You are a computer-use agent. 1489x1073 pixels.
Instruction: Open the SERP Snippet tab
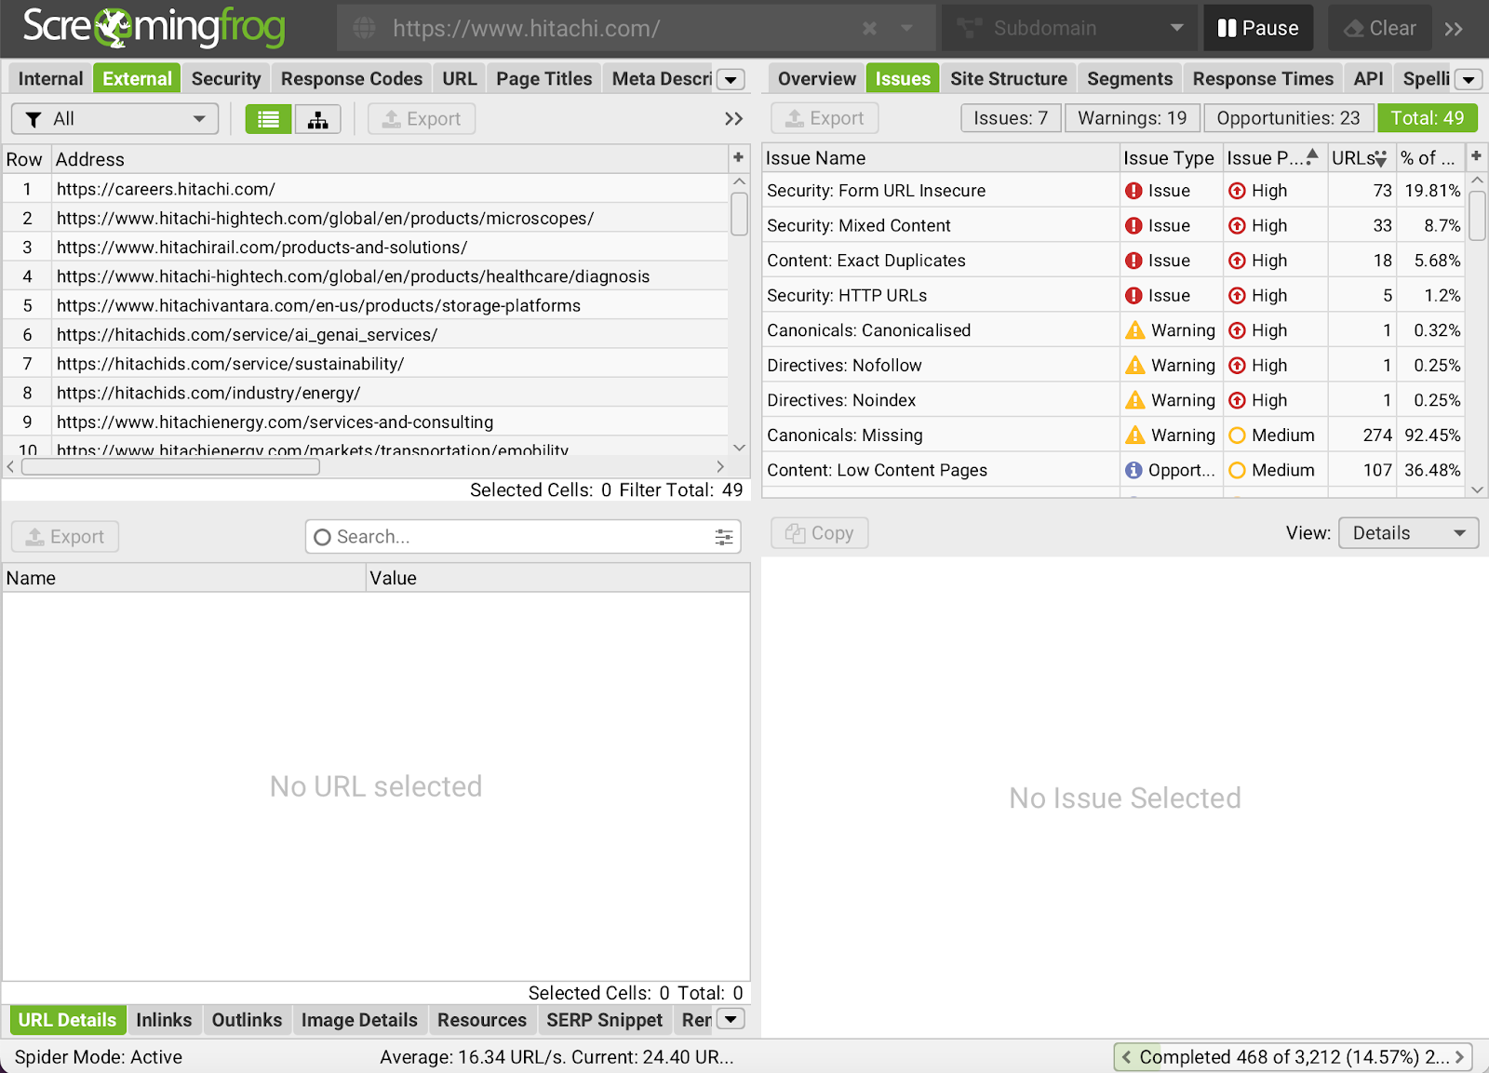(x=605, y=1020)
